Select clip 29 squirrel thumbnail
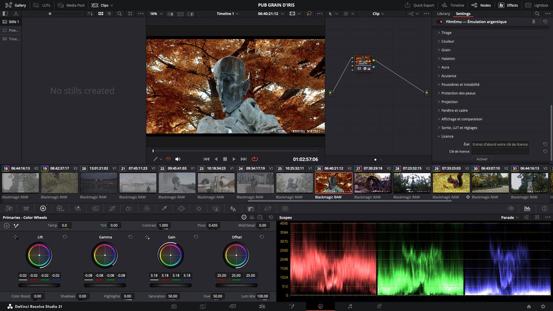 [451, 183]
